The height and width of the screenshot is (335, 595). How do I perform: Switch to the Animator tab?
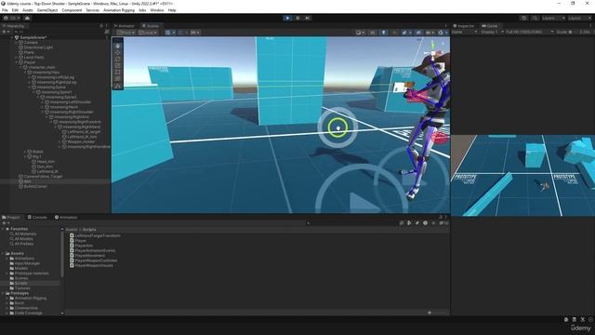124,26
